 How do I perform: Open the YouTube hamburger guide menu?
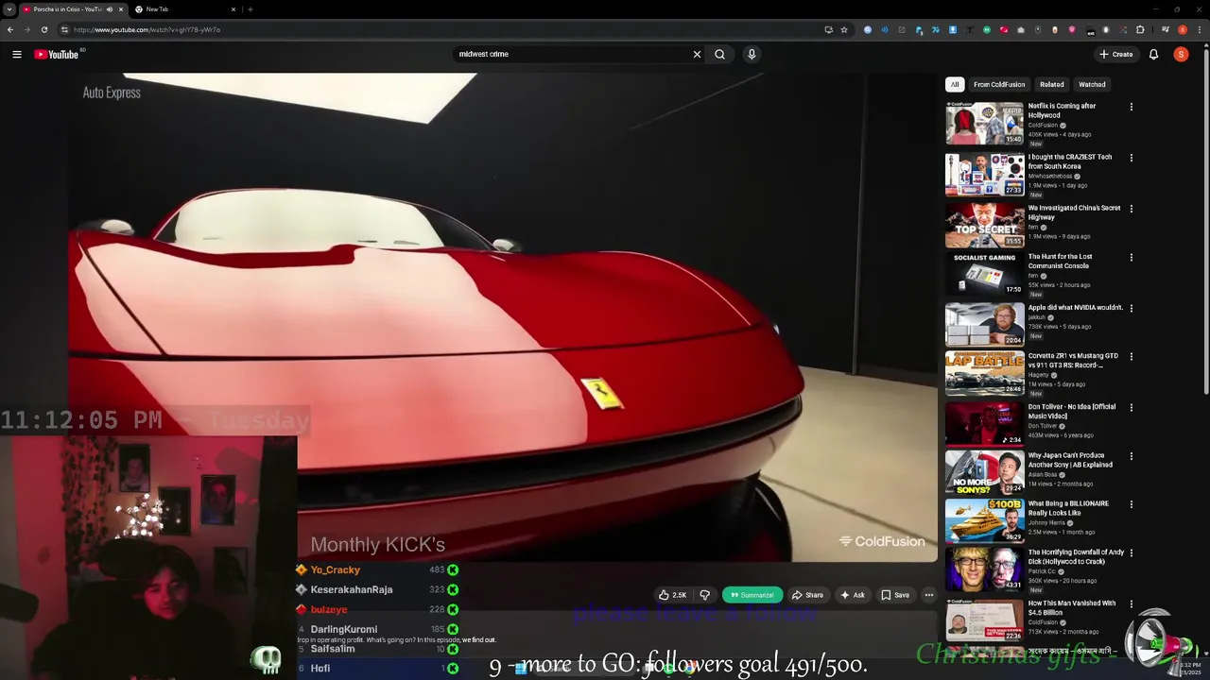tap(17, 54)
